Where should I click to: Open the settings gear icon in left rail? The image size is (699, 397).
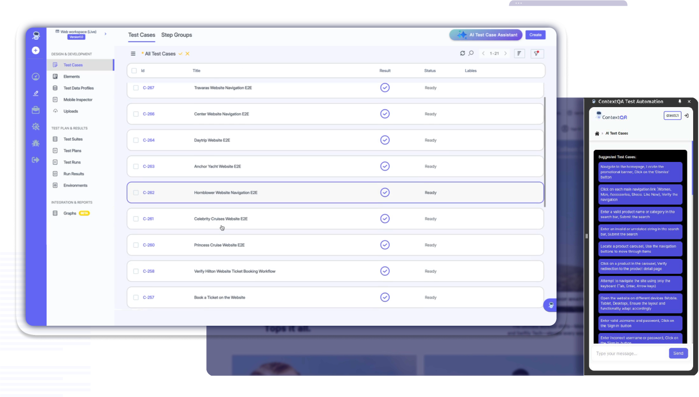pos(36,127)
